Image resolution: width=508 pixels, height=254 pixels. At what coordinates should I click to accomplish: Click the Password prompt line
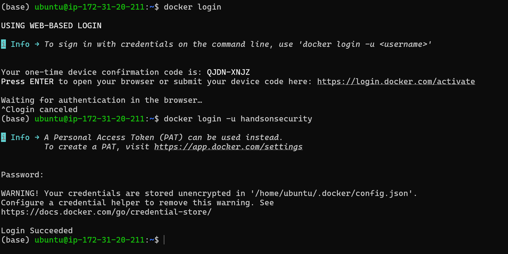click(x=22, y=175)
